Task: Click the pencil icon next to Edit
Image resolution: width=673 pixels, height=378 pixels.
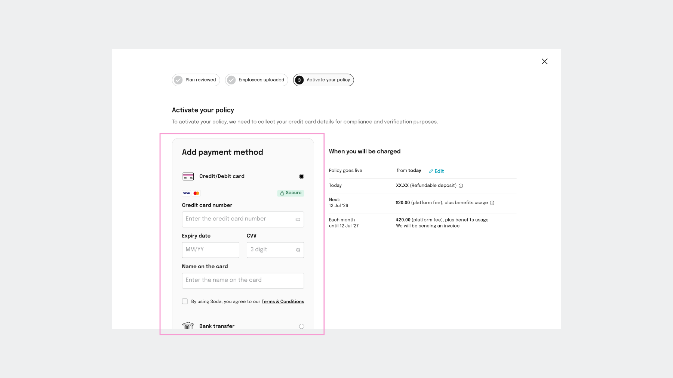Action: tap(431, 171)
